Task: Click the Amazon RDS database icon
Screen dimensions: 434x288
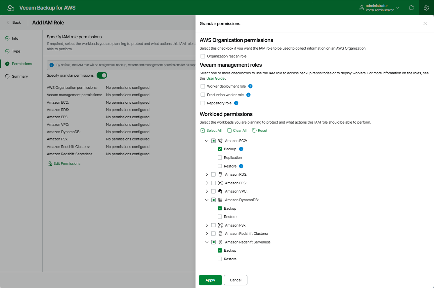Action: point(220,174)
